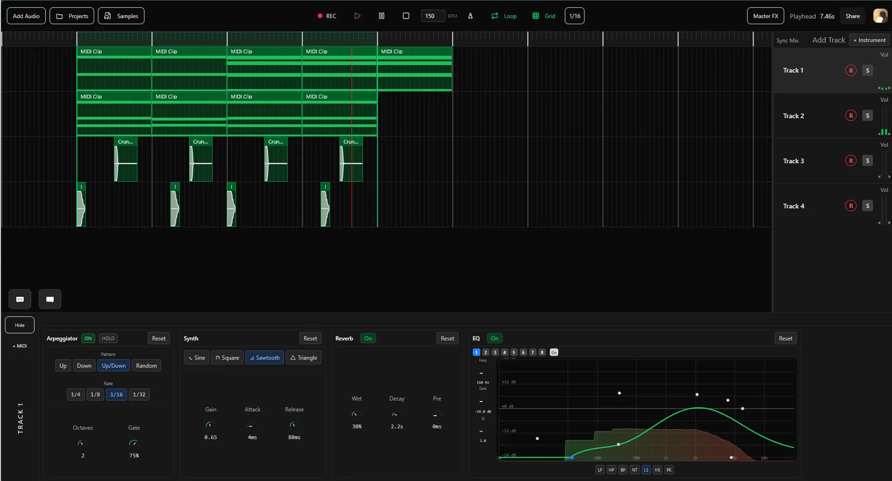This screenshot has height=481, width=892.
Task: Turn the Octaves knob in Arpeggiator
Action: click(83, 443)
